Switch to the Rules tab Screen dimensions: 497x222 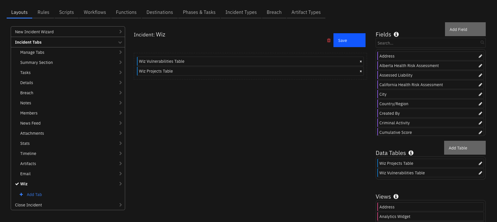click(x=43, y=12)
